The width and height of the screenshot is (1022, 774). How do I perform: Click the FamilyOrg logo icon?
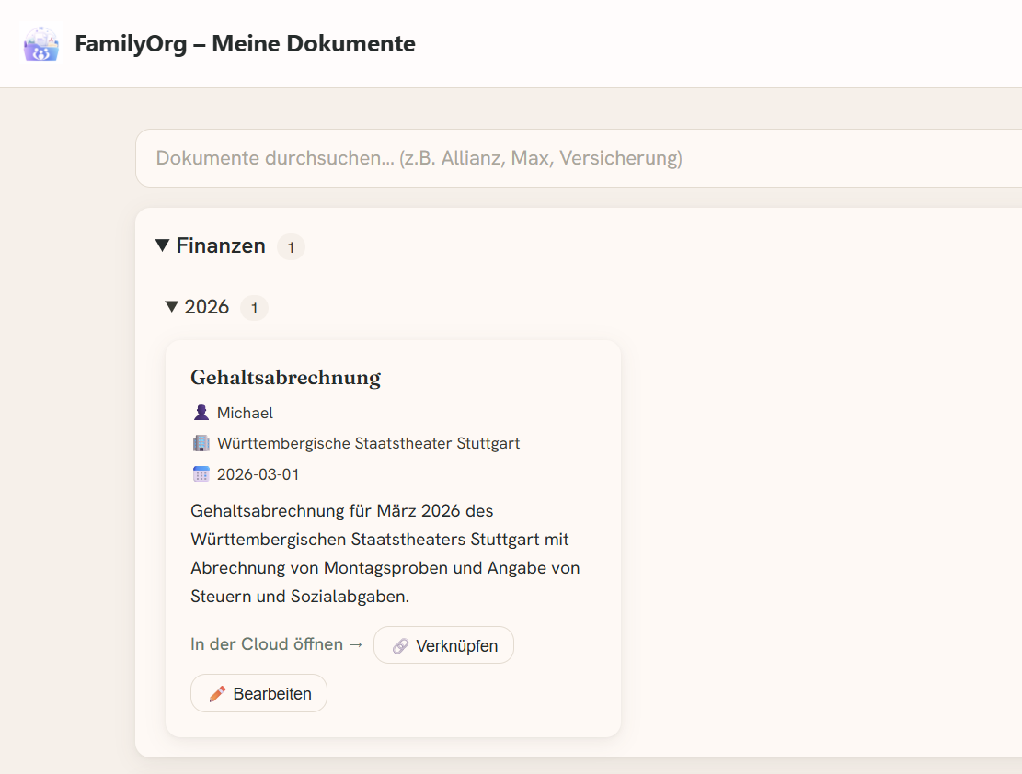[x=41, y=43]
